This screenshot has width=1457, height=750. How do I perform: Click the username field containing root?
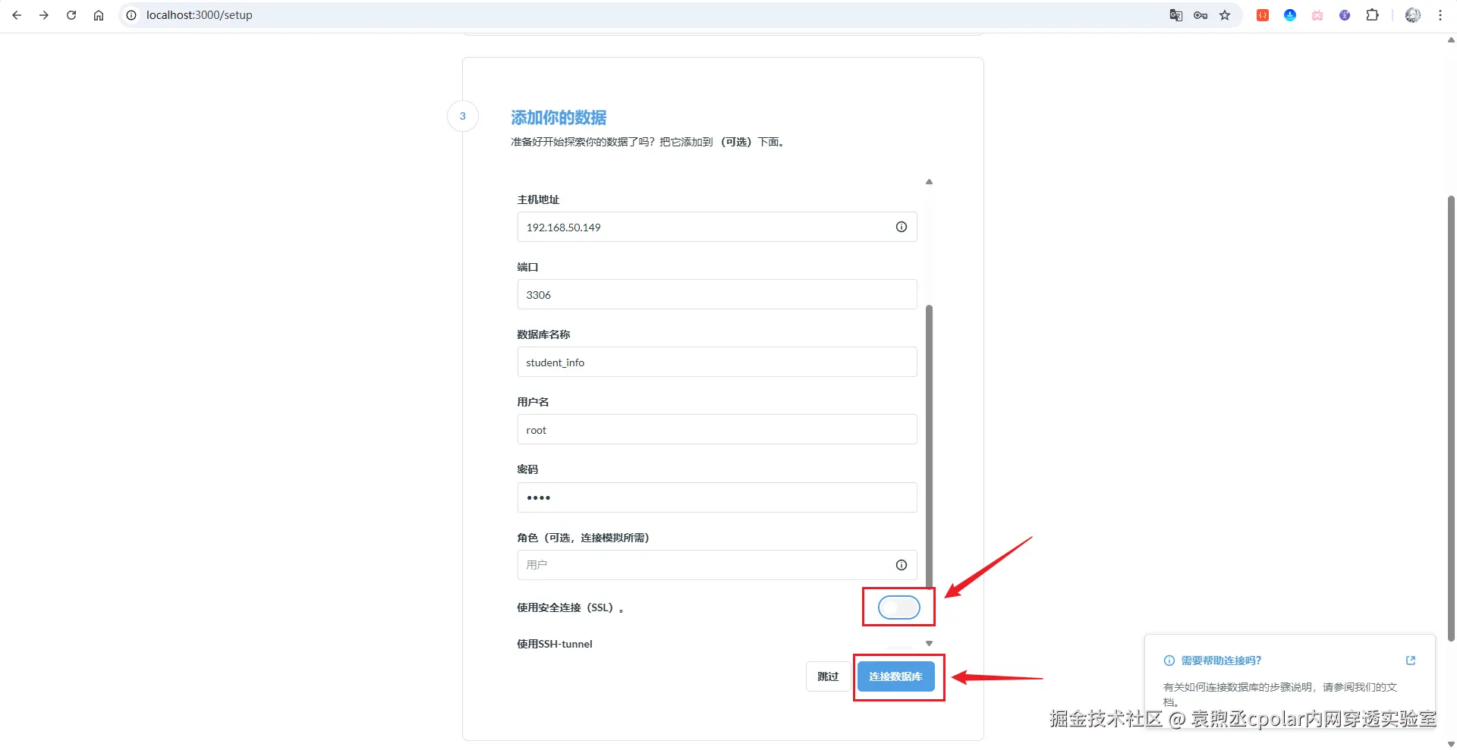pos(717,429)
